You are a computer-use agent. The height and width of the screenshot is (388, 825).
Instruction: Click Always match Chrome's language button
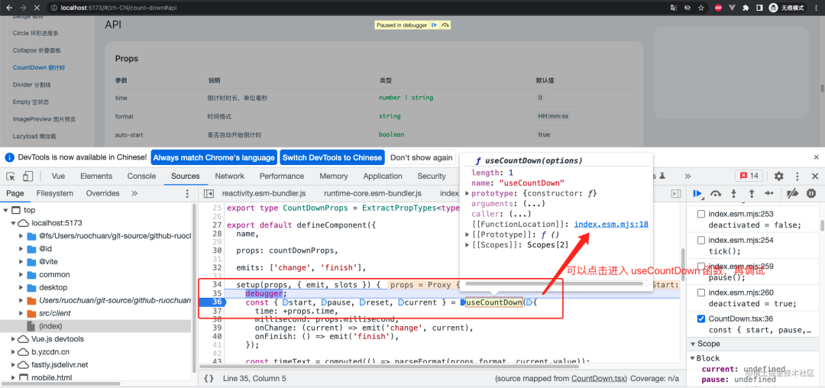[214, 157]
